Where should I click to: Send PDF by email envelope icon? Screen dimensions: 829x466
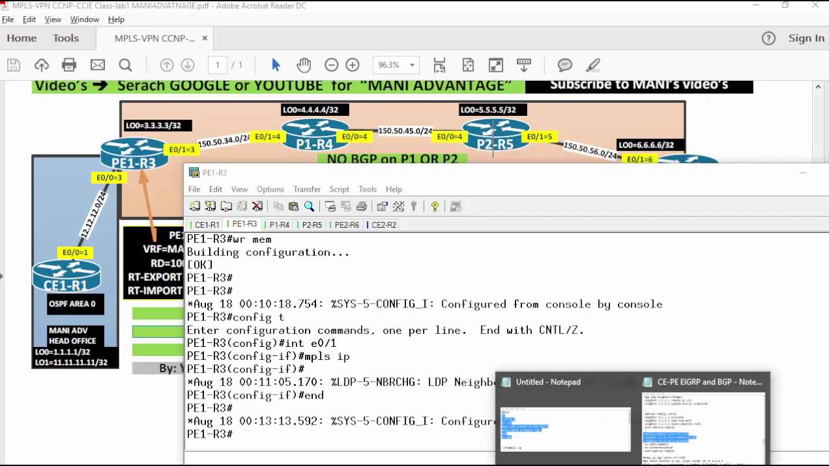(97, 65)
